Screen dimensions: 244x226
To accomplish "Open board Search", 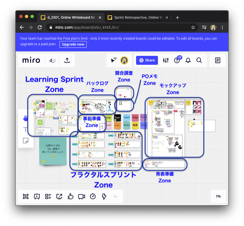I will (199, 60).
